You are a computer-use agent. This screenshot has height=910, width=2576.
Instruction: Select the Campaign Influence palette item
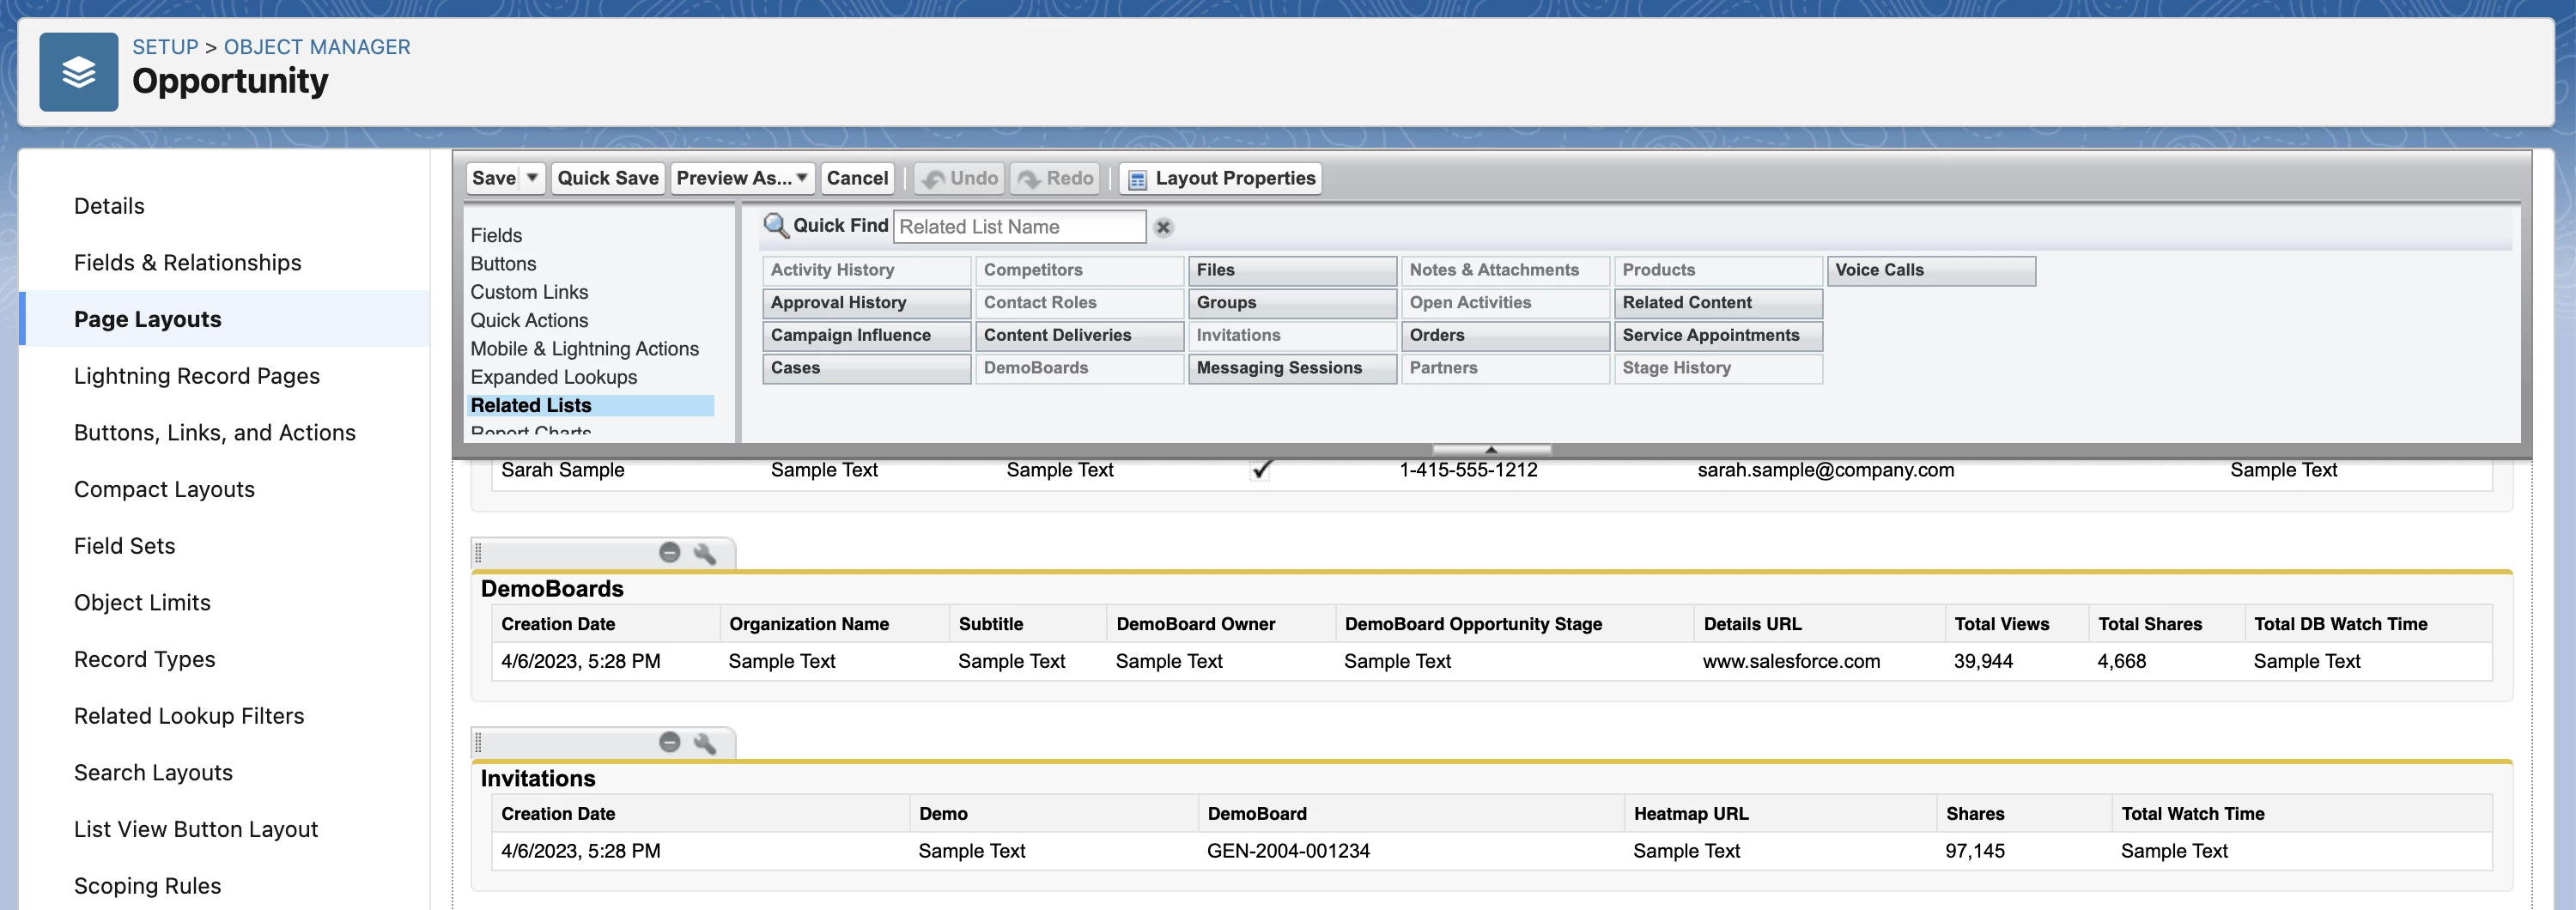coord(866,336)
